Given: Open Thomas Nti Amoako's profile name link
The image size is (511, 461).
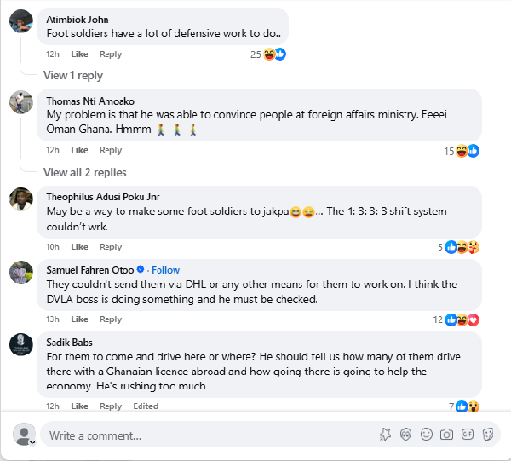Looking at the screenshot, I should pyautogui.click(x=89, y=101).
